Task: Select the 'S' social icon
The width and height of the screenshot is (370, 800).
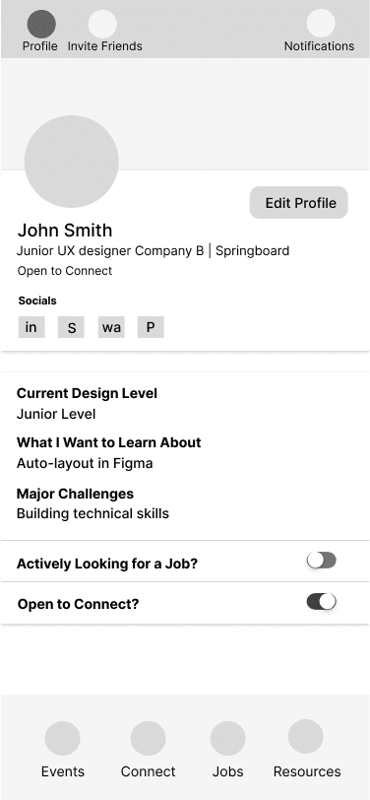Action: click(x=71, y=327)
